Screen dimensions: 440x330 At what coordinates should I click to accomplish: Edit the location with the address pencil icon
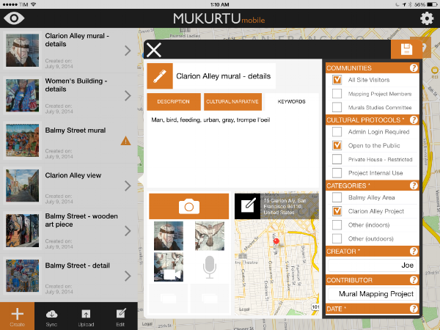248,206
